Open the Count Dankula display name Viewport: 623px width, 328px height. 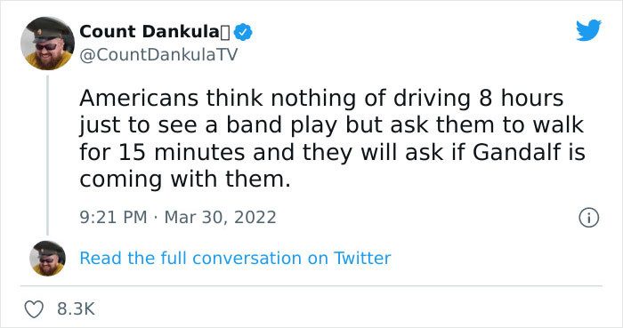(x=149, y=32)
